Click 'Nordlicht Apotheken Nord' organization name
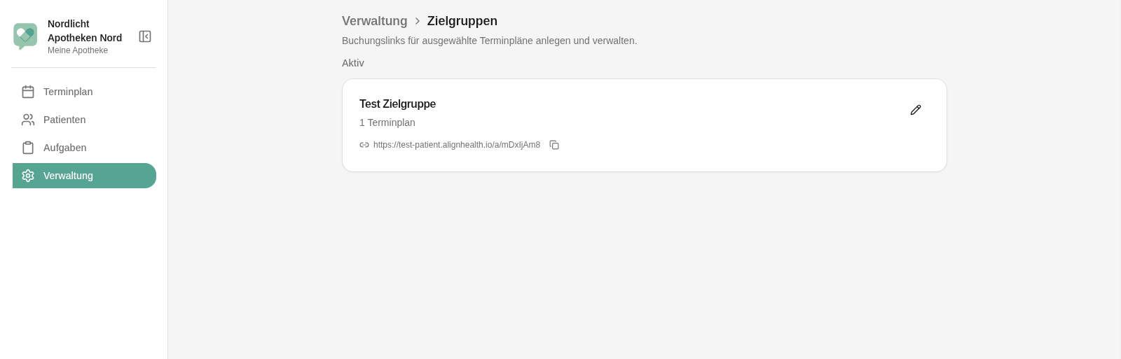 85,31
